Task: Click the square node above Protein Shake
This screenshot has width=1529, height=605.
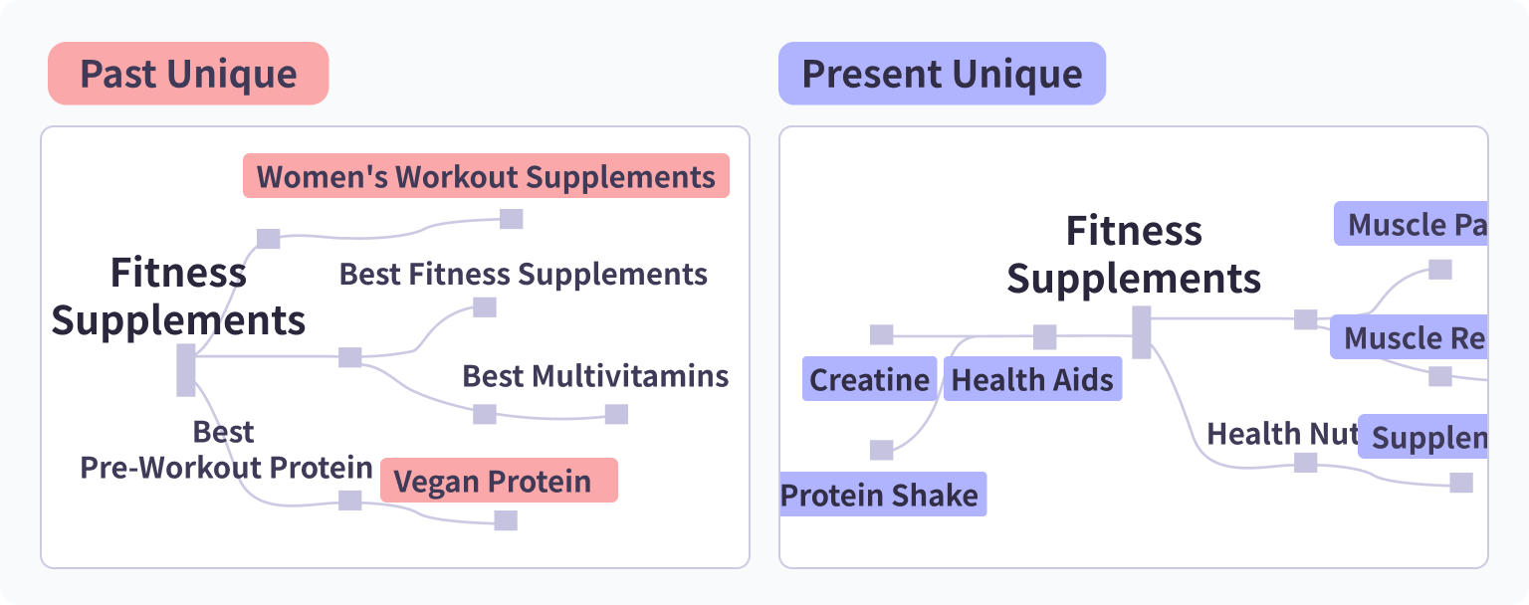Action: pyautogui.click(x=881, y=450)
